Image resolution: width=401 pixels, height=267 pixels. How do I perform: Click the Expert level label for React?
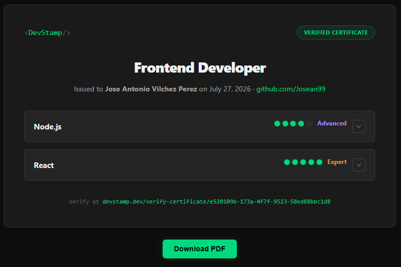tap(337, 162)
